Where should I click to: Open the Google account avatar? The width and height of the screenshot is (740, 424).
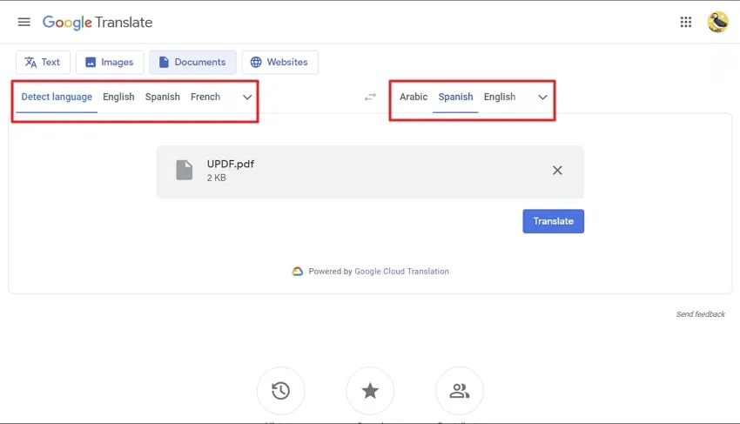coord(718,22)
